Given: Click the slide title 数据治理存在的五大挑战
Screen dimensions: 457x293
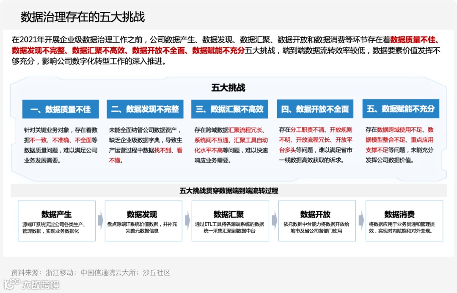Looking at the screenshot, I should (83, 17).
